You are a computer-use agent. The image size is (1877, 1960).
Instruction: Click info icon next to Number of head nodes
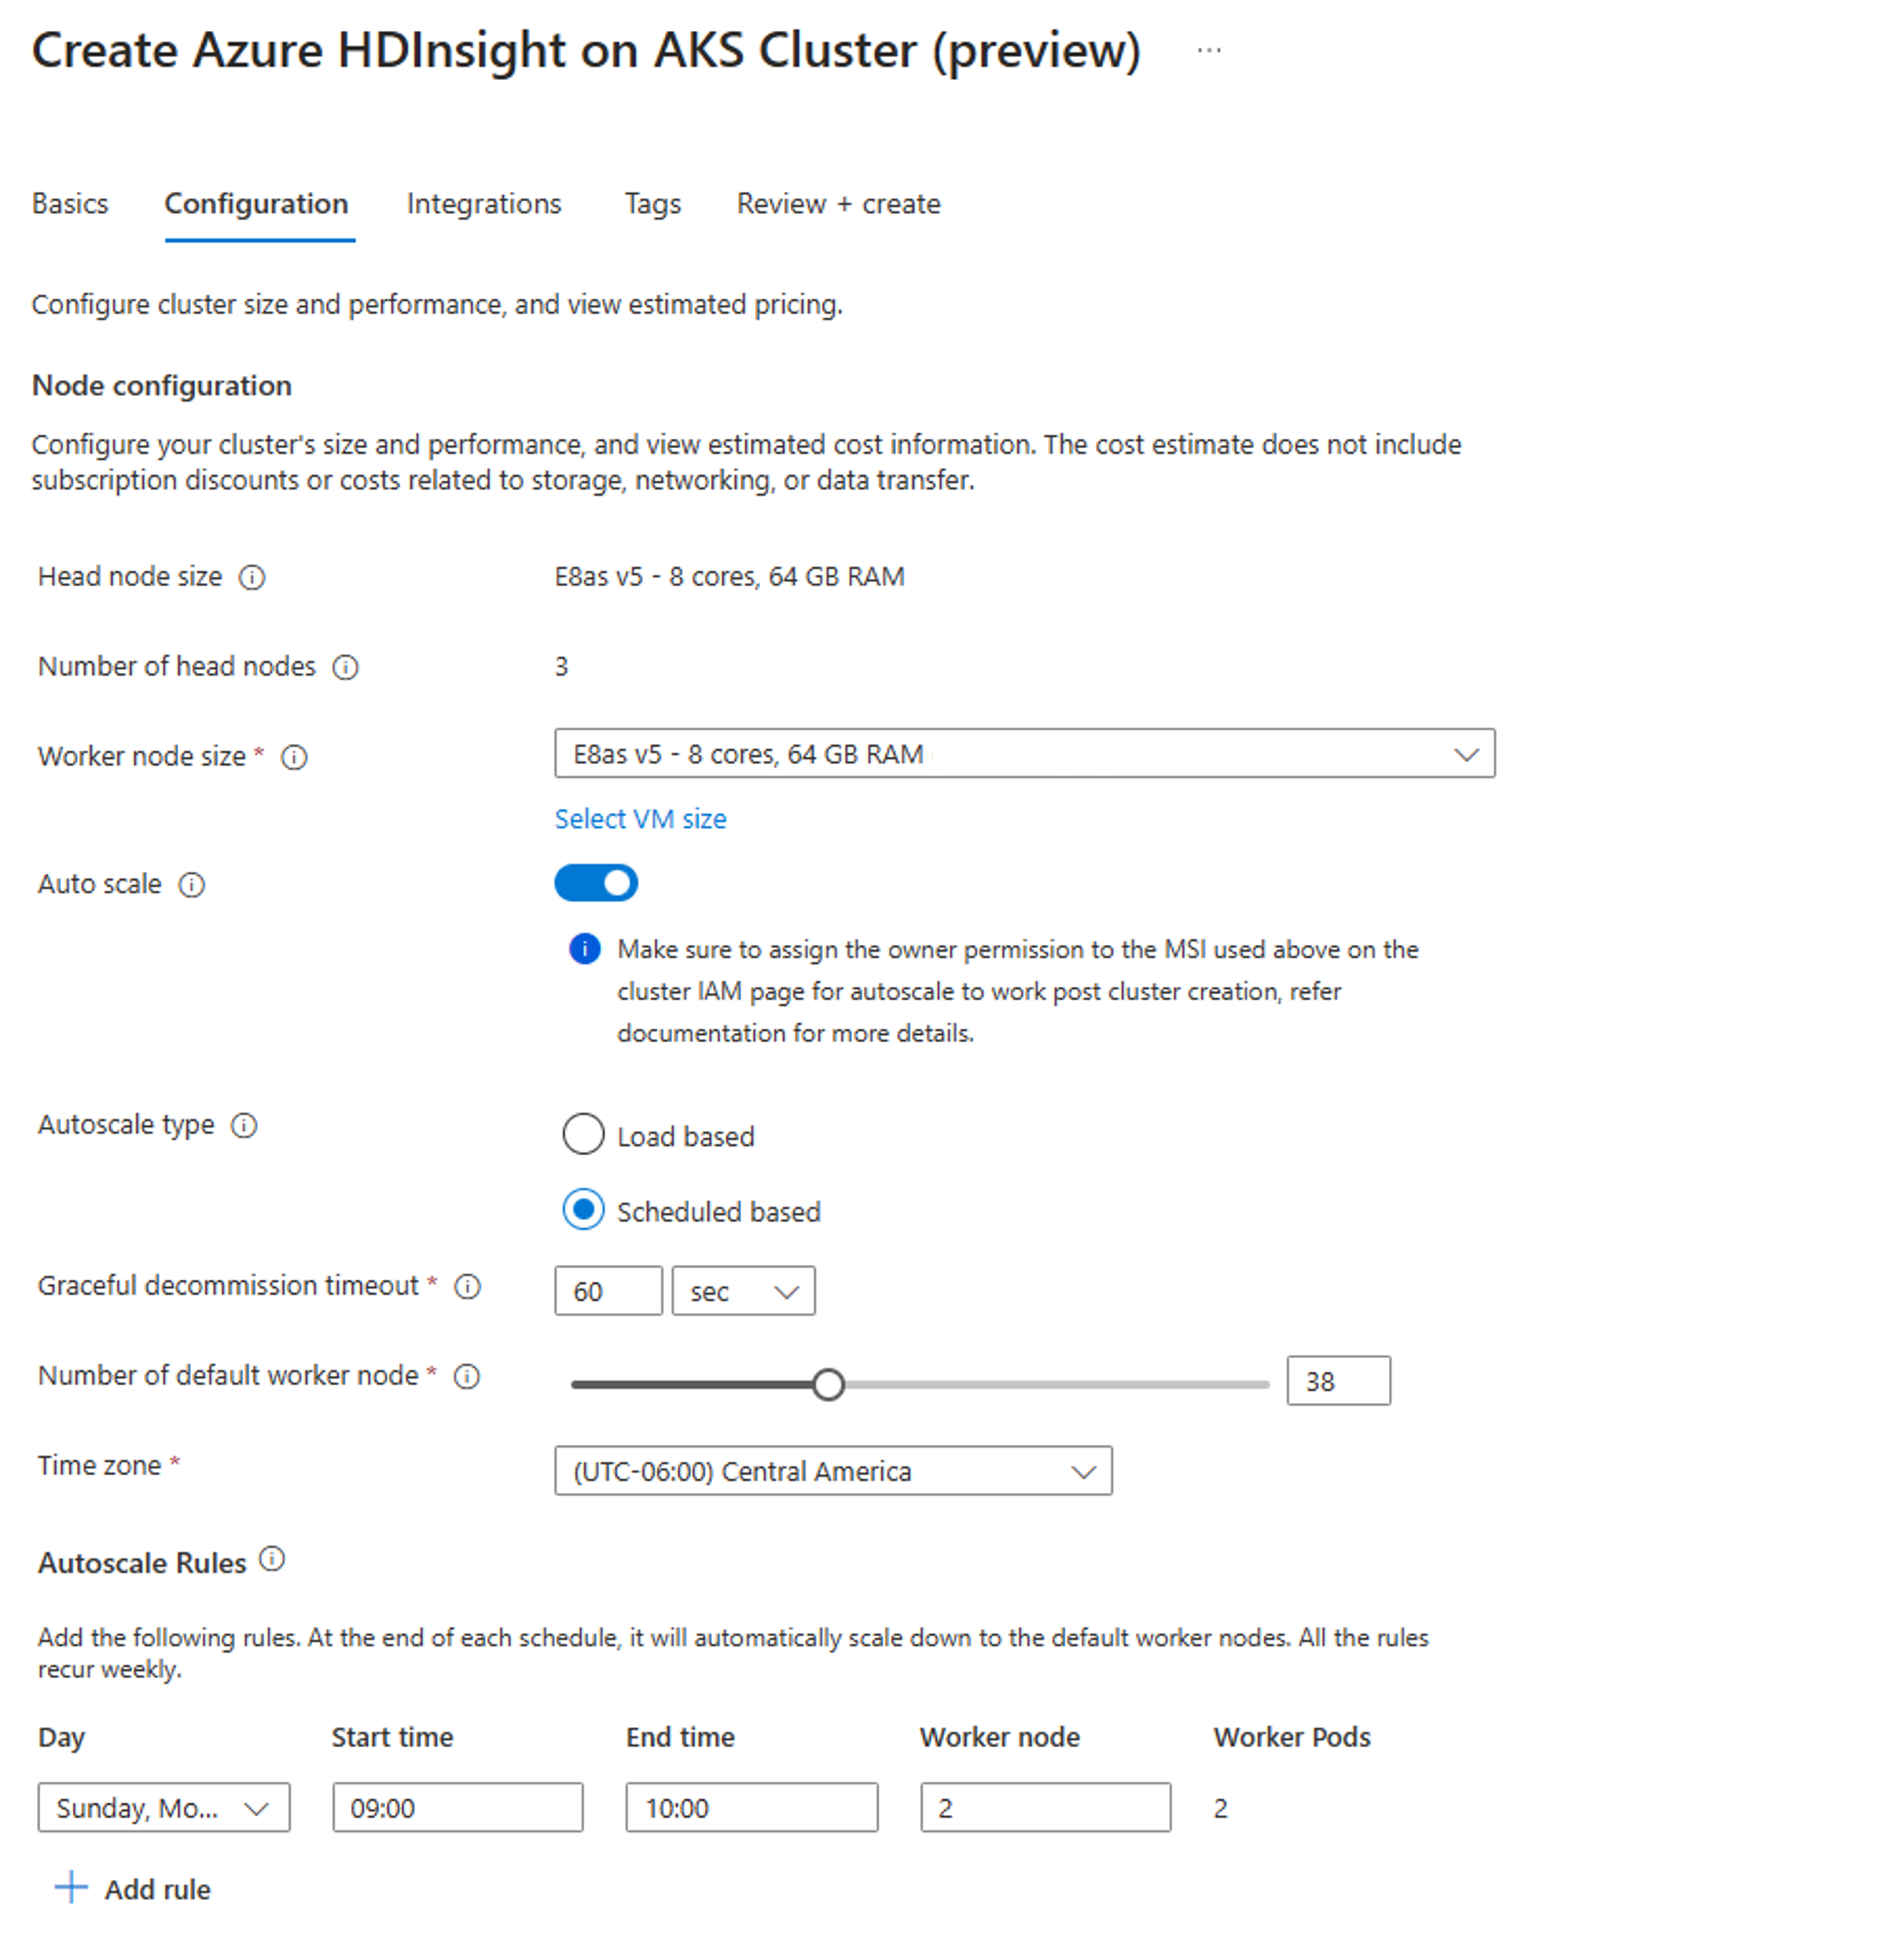[345, 667]
